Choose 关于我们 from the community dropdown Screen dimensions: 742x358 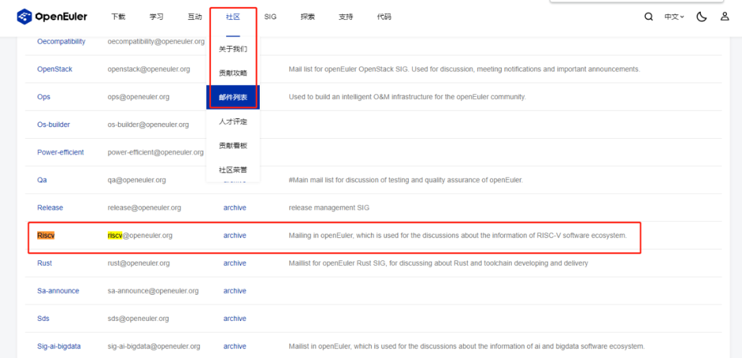[x=233, y=49]
